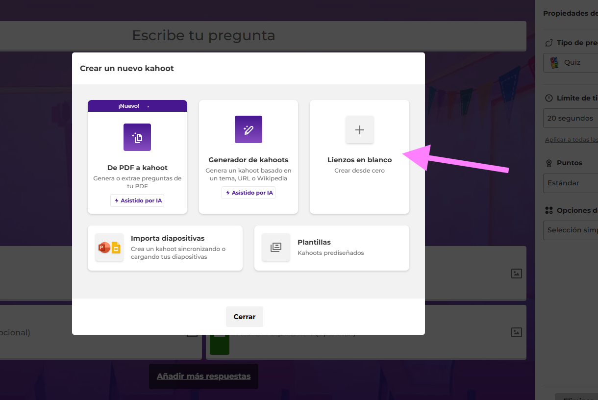Click the Crea un kahoot sincronizando description
The width and height of the screenshot is (598, 400).
(178, 253)
